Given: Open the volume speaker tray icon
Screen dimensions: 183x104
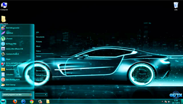Looking at the screenshot, I should (169, 102).
